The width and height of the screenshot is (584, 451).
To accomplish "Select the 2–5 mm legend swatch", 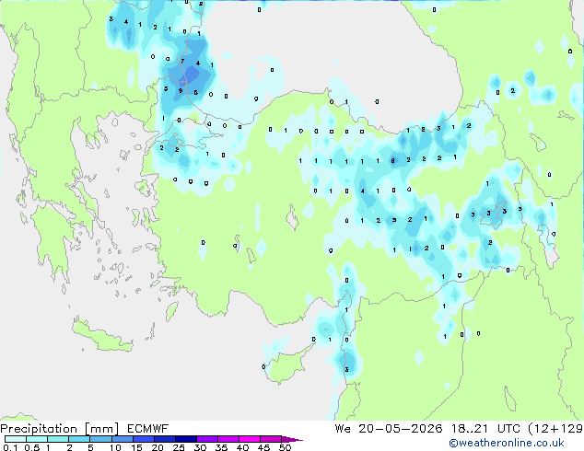I will pyautogui.click(x=79, y=439).
